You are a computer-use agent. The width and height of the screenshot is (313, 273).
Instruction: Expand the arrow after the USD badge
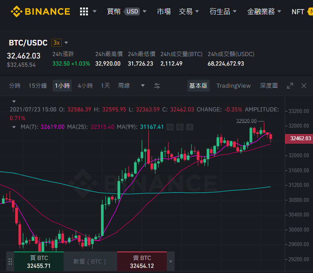click(145, 11)
